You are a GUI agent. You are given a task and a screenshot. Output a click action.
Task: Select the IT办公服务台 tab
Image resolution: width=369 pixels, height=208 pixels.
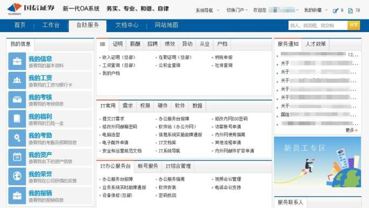click(115, 167)
